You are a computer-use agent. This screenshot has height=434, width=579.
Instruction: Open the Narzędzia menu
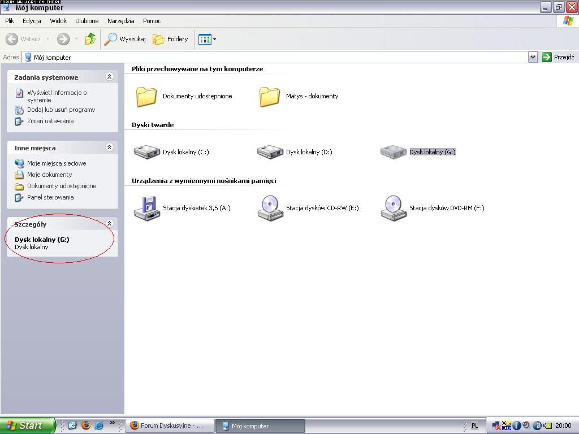click(x=120, y=21)
